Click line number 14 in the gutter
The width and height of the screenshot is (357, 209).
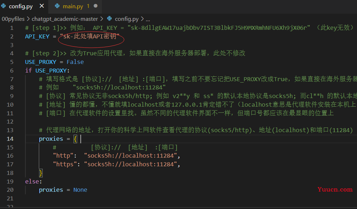pos(10,139)
